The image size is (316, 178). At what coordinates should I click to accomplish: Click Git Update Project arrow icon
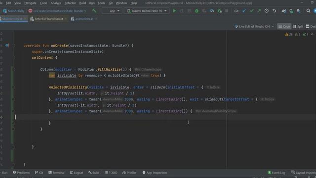(244, 11)
